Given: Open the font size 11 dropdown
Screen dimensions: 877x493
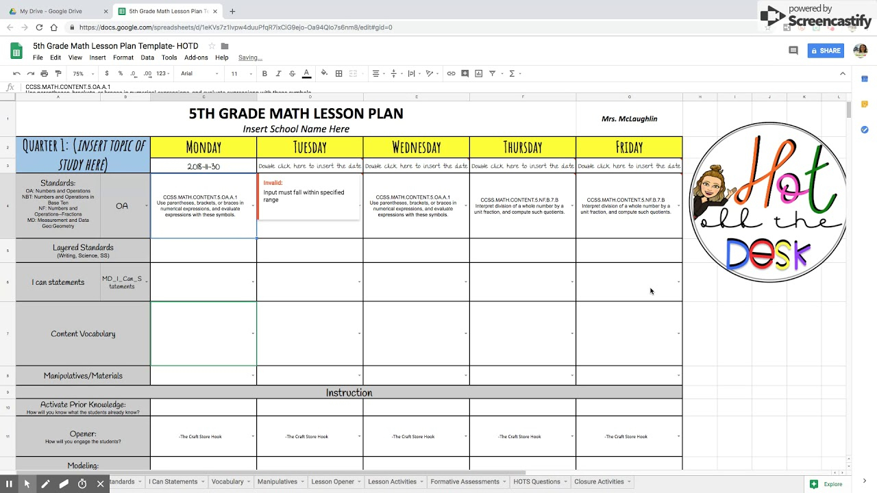Looking at the screenshot, I should coord(241,73).
